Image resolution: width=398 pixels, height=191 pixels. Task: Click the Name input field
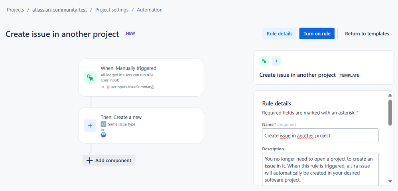(x=320, y=135)
